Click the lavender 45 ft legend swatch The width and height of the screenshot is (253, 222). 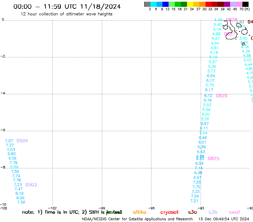tap(233, 4)
